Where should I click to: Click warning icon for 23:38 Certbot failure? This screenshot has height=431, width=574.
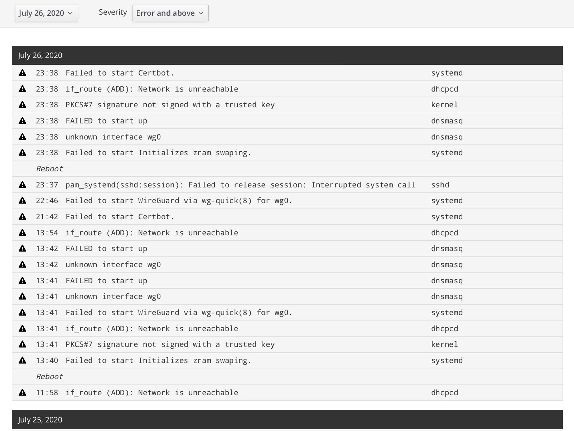pyautogui.click(x=23, y=73)
